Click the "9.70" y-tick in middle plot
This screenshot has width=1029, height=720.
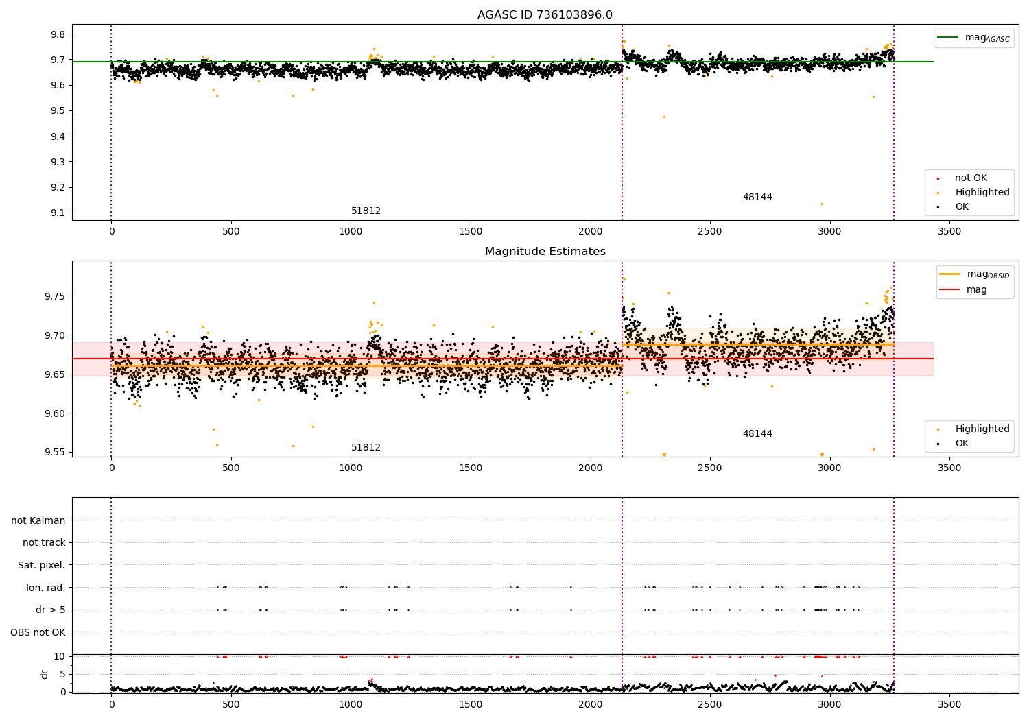tap(55, 336)
